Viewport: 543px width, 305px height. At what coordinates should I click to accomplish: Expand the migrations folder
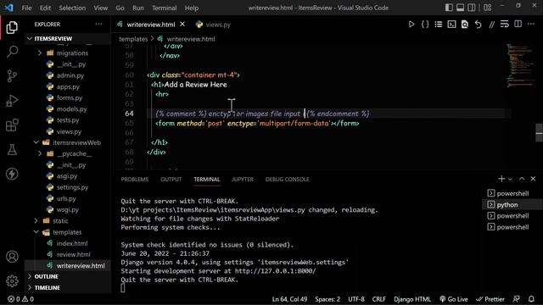[40, 53]
